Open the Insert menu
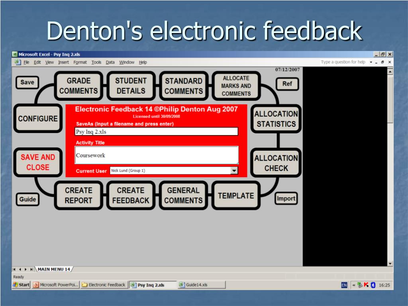Image resolution: width=408 pixels, height=306 pixels. pyautogui.click(x=63, y=62)
